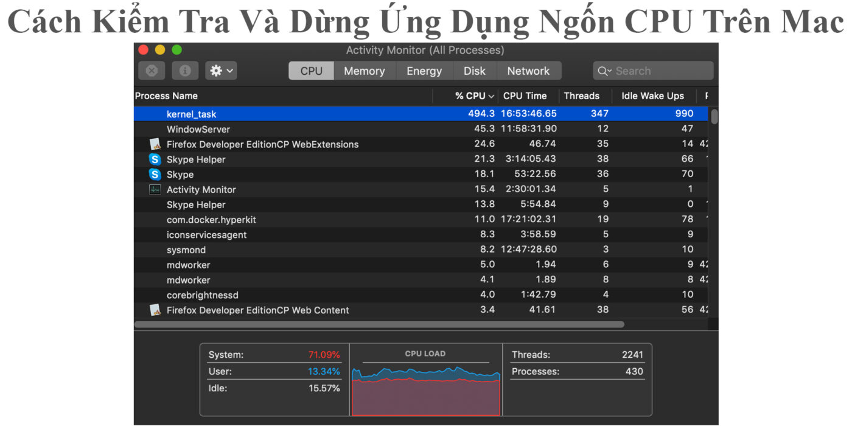The image size is (852, 426).
Task: Click the Skype app icon in process list
Action: pyautogui.click(x=155, y=174)
